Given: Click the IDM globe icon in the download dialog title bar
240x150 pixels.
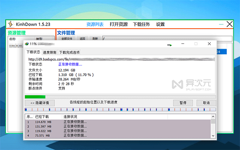Looking at the screenshot, I should pyautogui.click(x=27, y=44).
